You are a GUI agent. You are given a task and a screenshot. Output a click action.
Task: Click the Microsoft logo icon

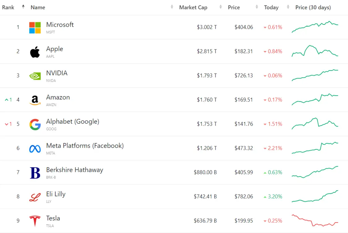(35, 28)
